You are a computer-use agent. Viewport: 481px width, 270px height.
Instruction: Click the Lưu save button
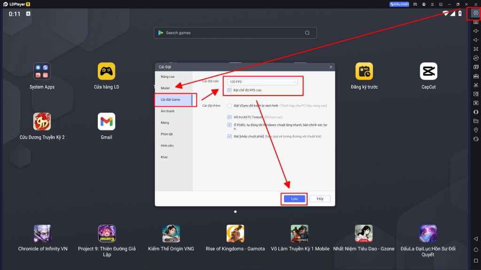coord(295,199)
